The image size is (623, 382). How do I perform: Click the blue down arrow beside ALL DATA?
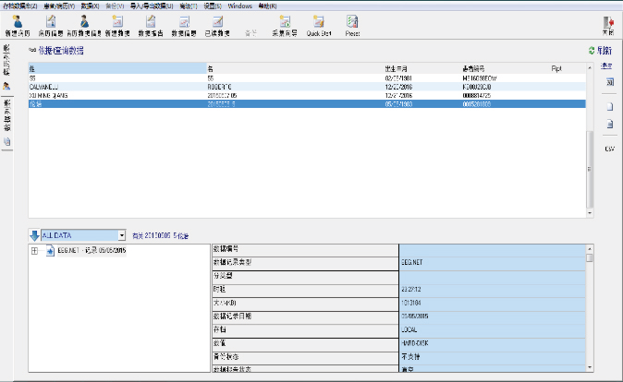[34, 235]
